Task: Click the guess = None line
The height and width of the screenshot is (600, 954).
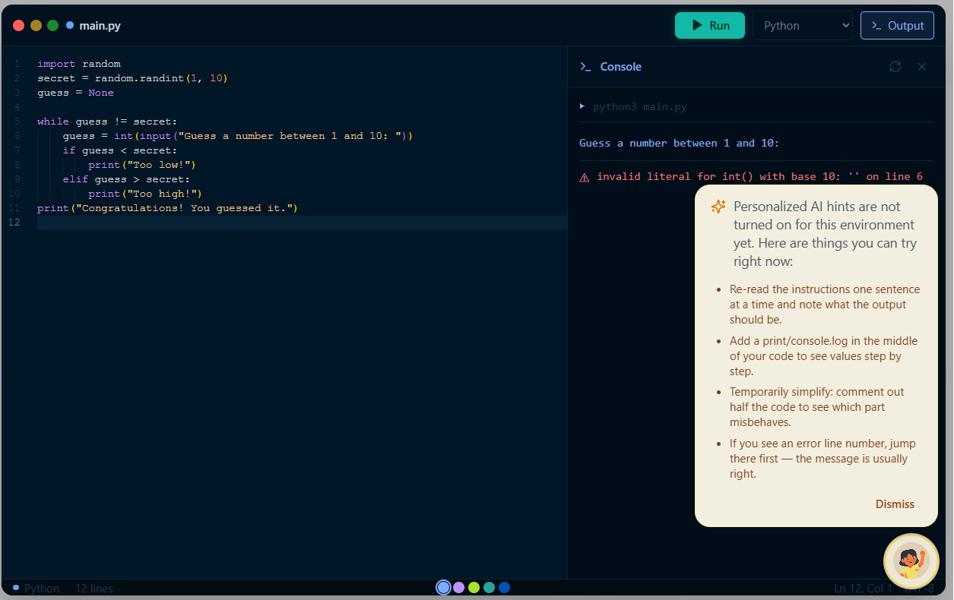Action: pos(75,93)
